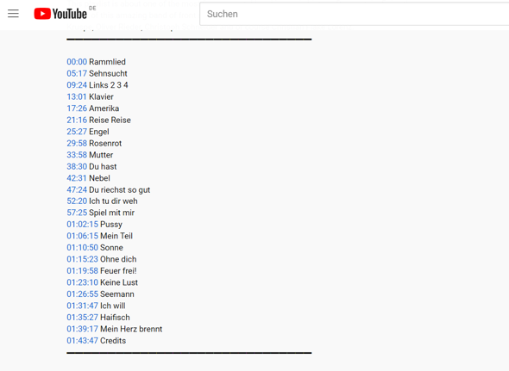Click the 17:26 Amerika timestamp

click(x=77, y=108)
